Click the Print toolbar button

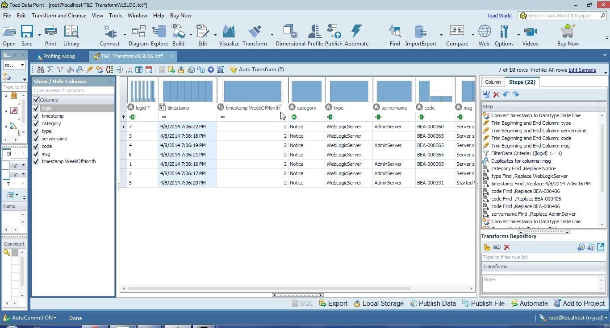(x=50, y=36)
